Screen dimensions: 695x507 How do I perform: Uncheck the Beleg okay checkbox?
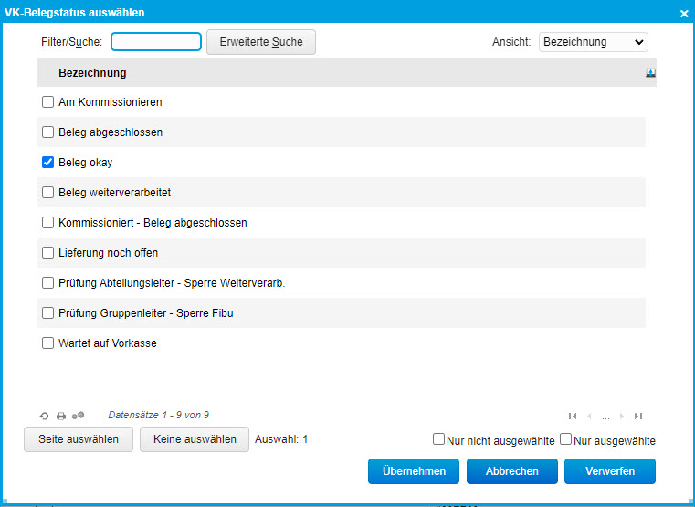pyautogui.click(x=48, y=163)
